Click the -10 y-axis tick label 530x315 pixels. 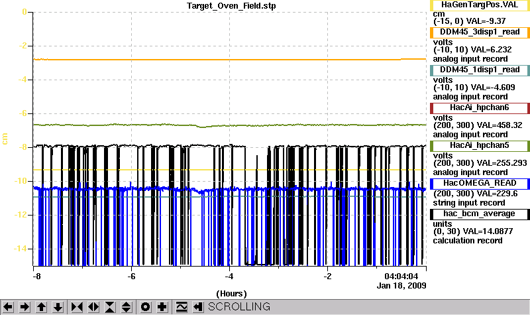[21, 181]
